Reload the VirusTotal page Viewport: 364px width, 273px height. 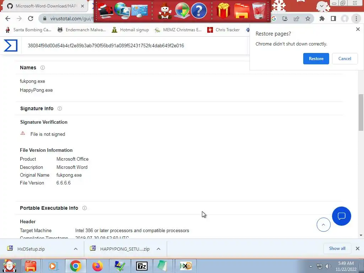click(x=31, y=18)
